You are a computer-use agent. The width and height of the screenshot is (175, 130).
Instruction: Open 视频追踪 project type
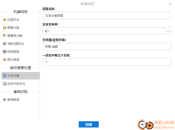click(x=20, y=52)
